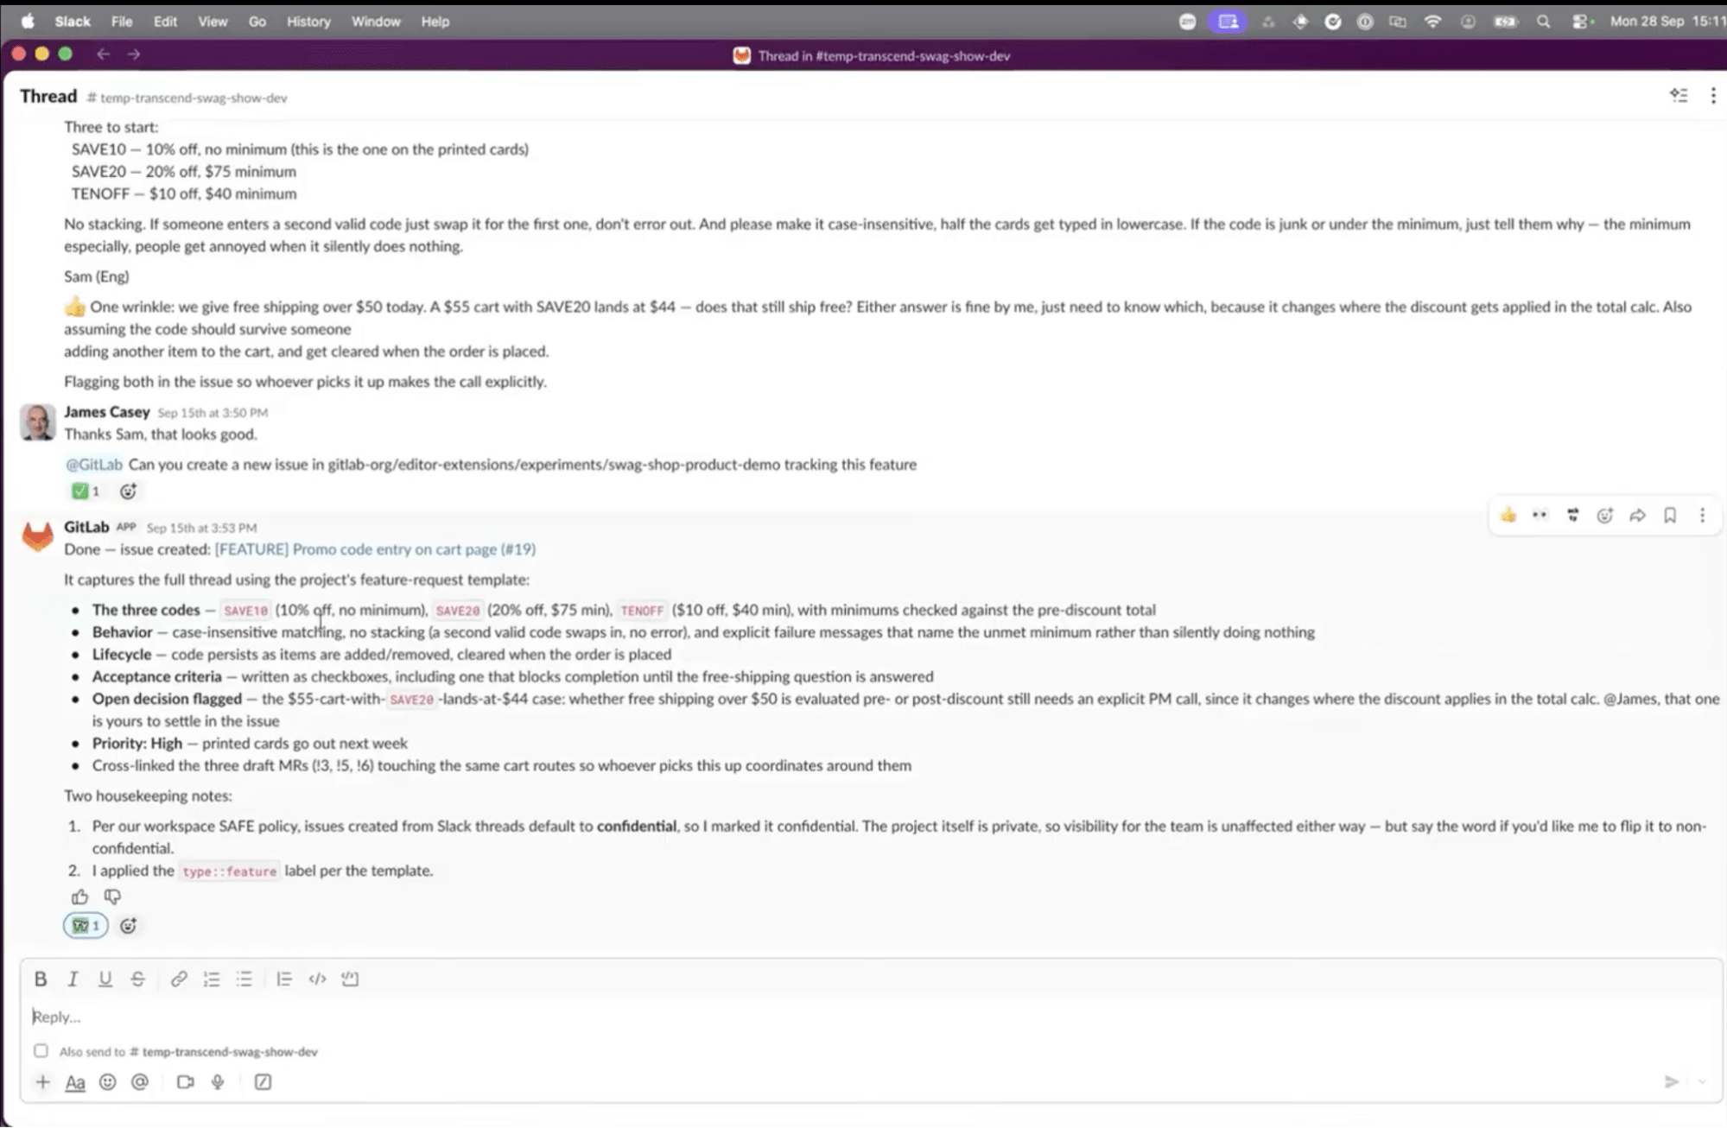React with thumbs up in hover toolbar
1727x1128 pixels.
(1508, 516)
